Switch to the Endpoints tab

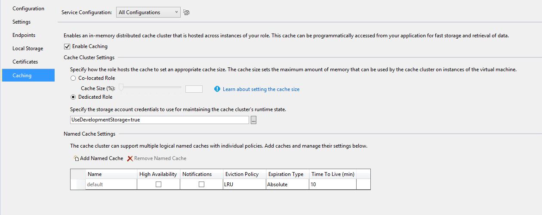(x=24, y=35)
